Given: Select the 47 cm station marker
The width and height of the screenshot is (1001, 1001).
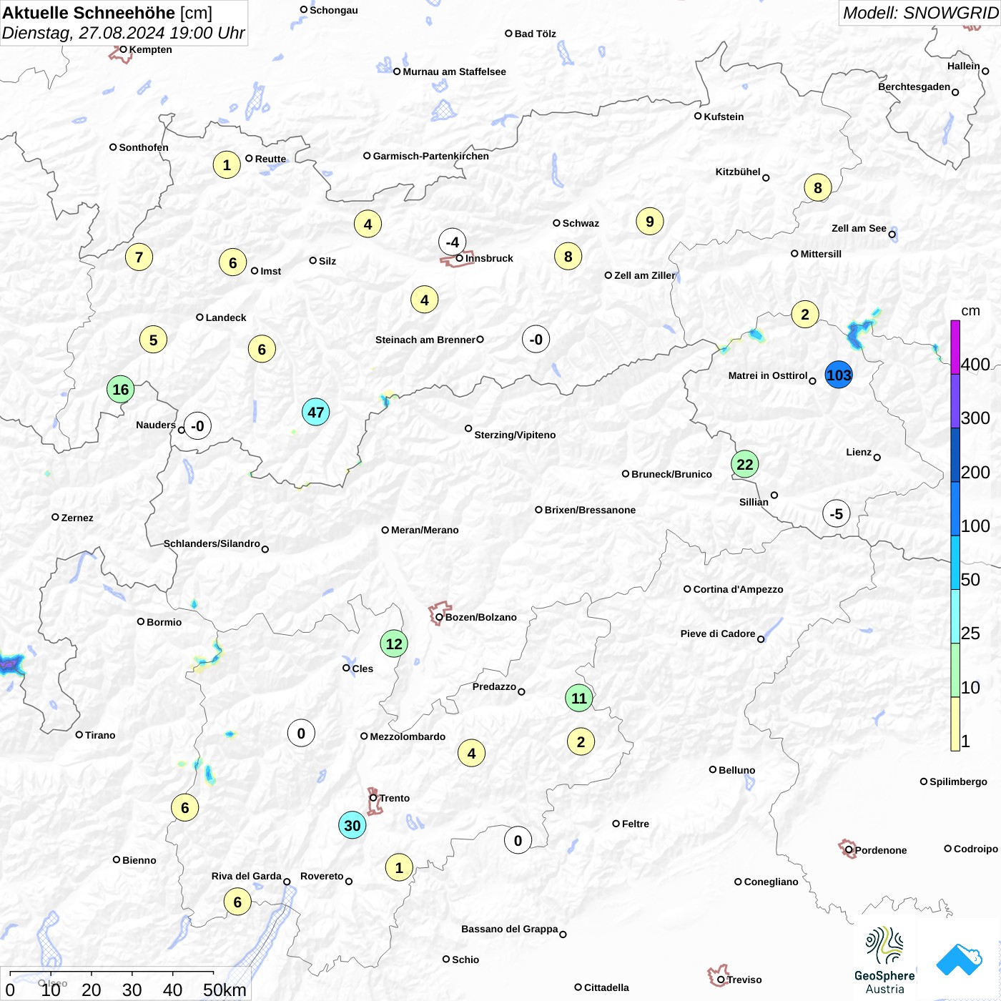Looking at the screenshot, I should [316, 412].
